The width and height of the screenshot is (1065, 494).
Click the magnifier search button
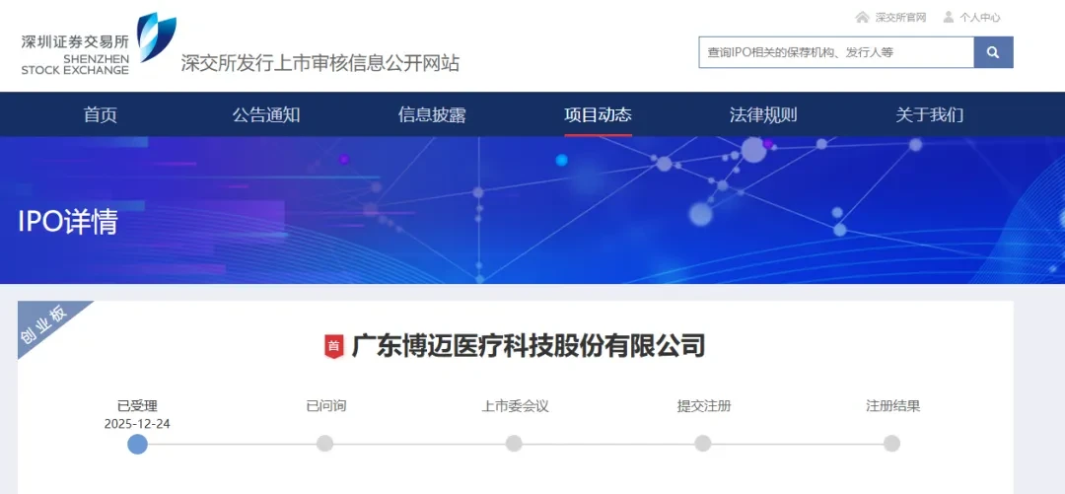[x=993, y=52]
